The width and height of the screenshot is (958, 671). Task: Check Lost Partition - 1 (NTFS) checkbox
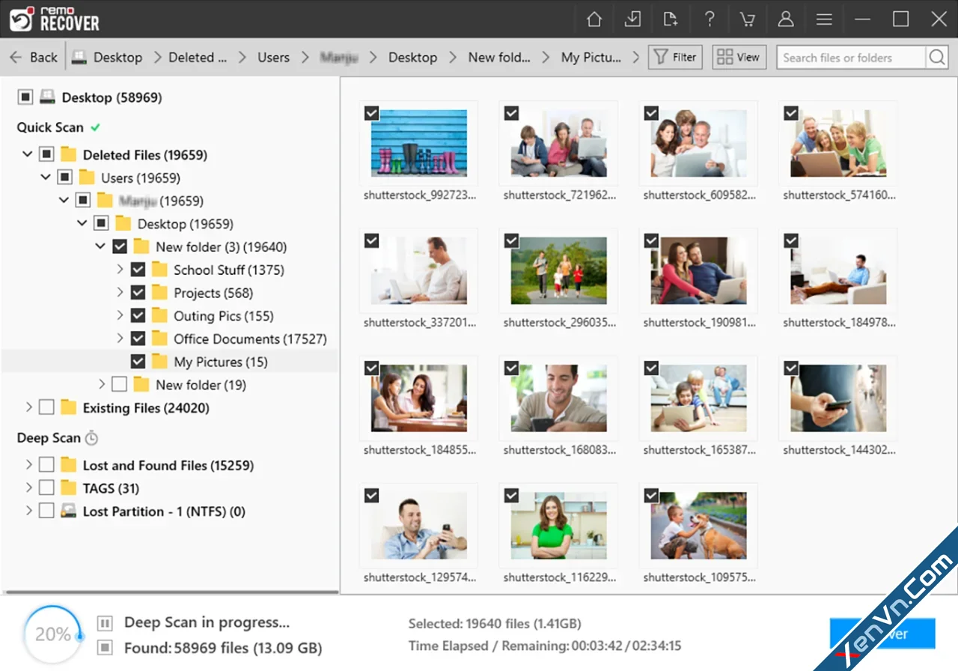pos(46,511)
